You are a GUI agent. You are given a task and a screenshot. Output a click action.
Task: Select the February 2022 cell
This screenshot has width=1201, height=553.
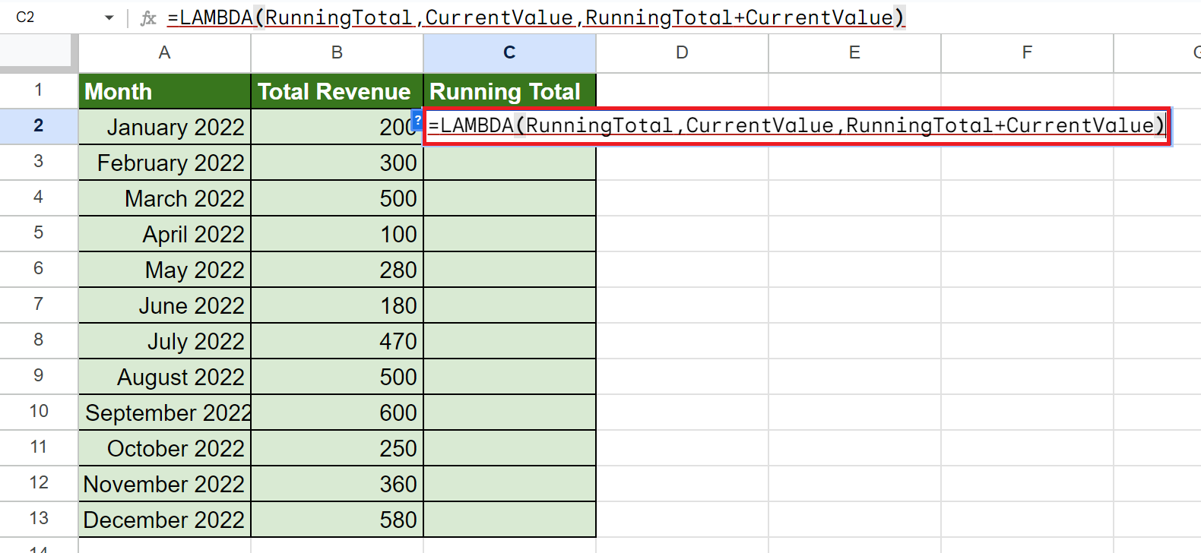(164, 163)
